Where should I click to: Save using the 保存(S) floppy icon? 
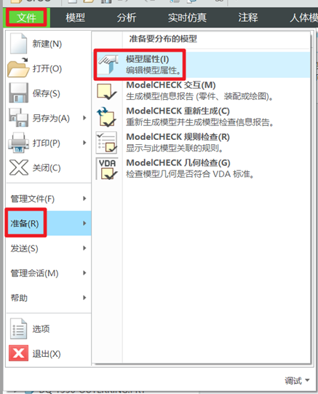[19, 93]
